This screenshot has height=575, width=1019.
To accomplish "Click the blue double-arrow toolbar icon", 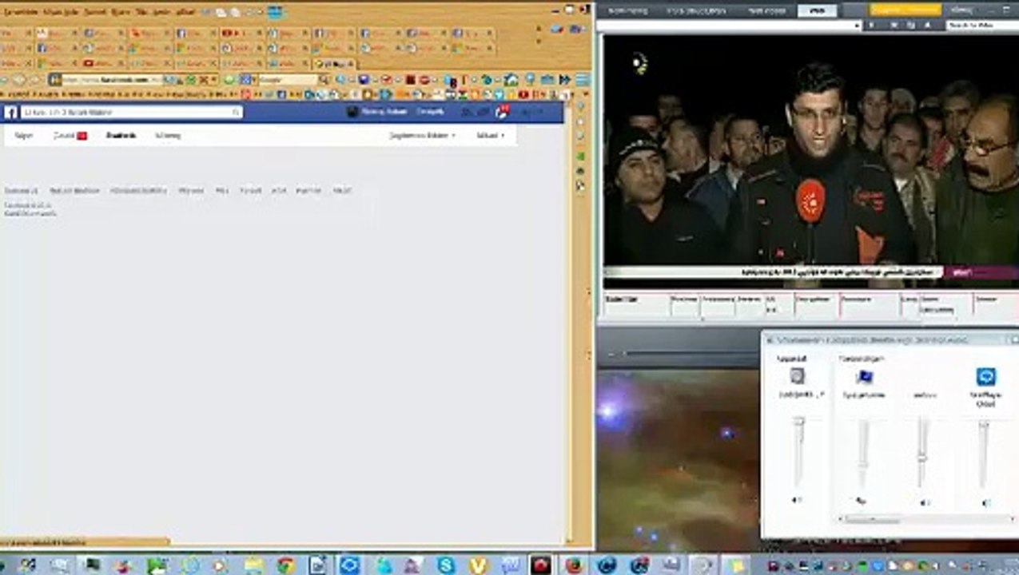I will (x=565, y=80).
